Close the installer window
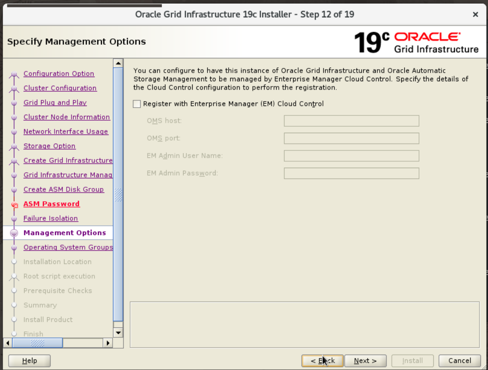Screen dimensions: 488x370 click(x=476, y=14)
